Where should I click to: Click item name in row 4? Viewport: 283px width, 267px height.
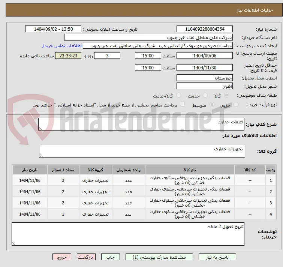tap(190, 214)
